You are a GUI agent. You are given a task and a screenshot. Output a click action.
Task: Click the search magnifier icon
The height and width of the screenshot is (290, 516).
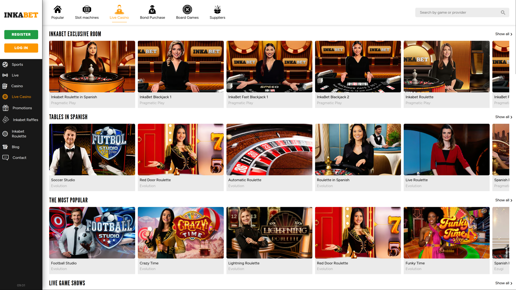[503, 12]
